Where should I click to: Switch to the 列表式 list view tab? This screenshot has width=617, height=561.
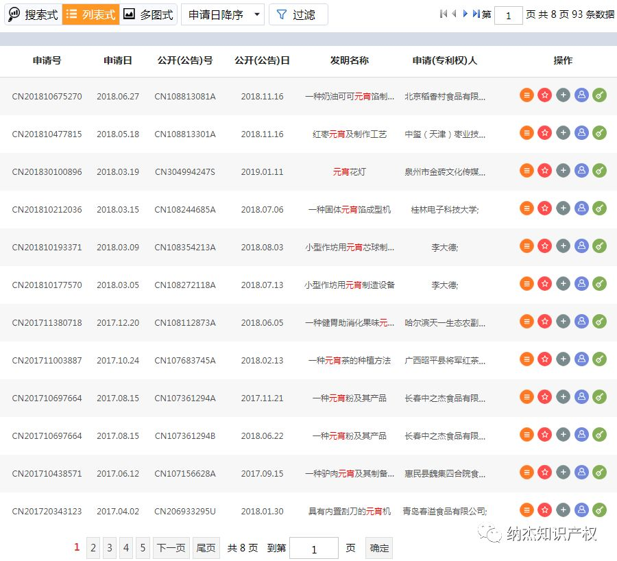tap(90, 14)
